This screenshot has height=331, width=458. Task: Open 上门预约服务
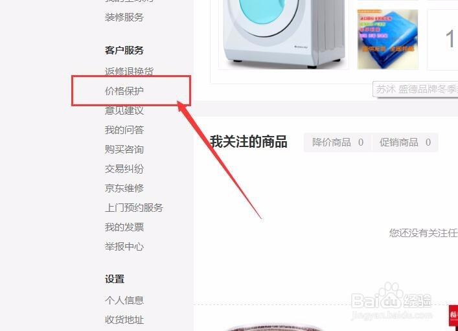pos(134,208)
